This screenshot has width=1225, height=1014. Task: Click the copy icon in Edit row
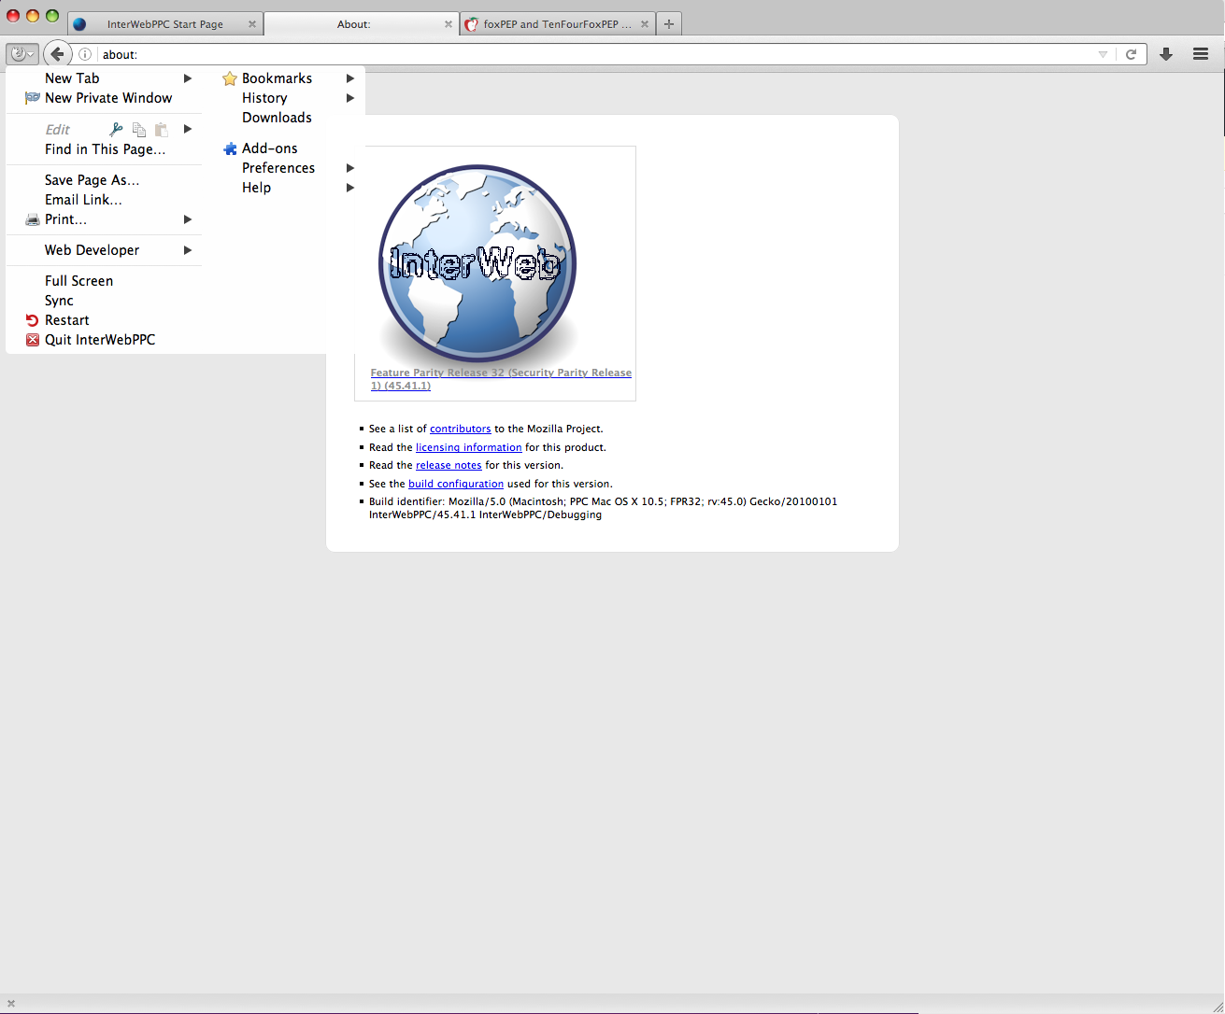click(x=139, y=129)
